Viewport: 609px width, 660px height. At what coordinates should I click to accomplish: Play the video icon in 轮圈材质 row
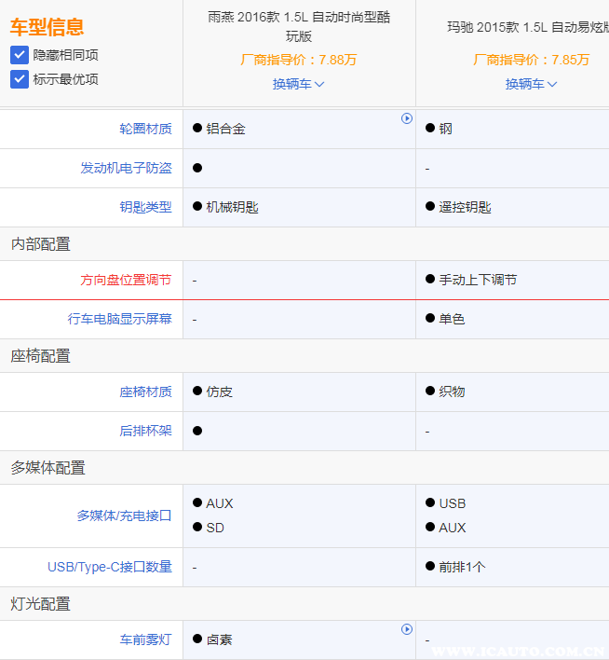click(x=407, y=118)
